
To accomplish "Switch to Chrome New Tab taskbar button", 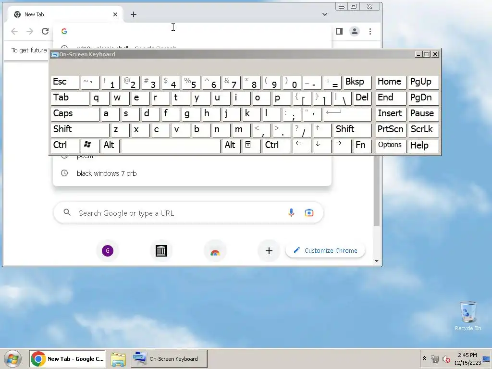I will point(67,358).
